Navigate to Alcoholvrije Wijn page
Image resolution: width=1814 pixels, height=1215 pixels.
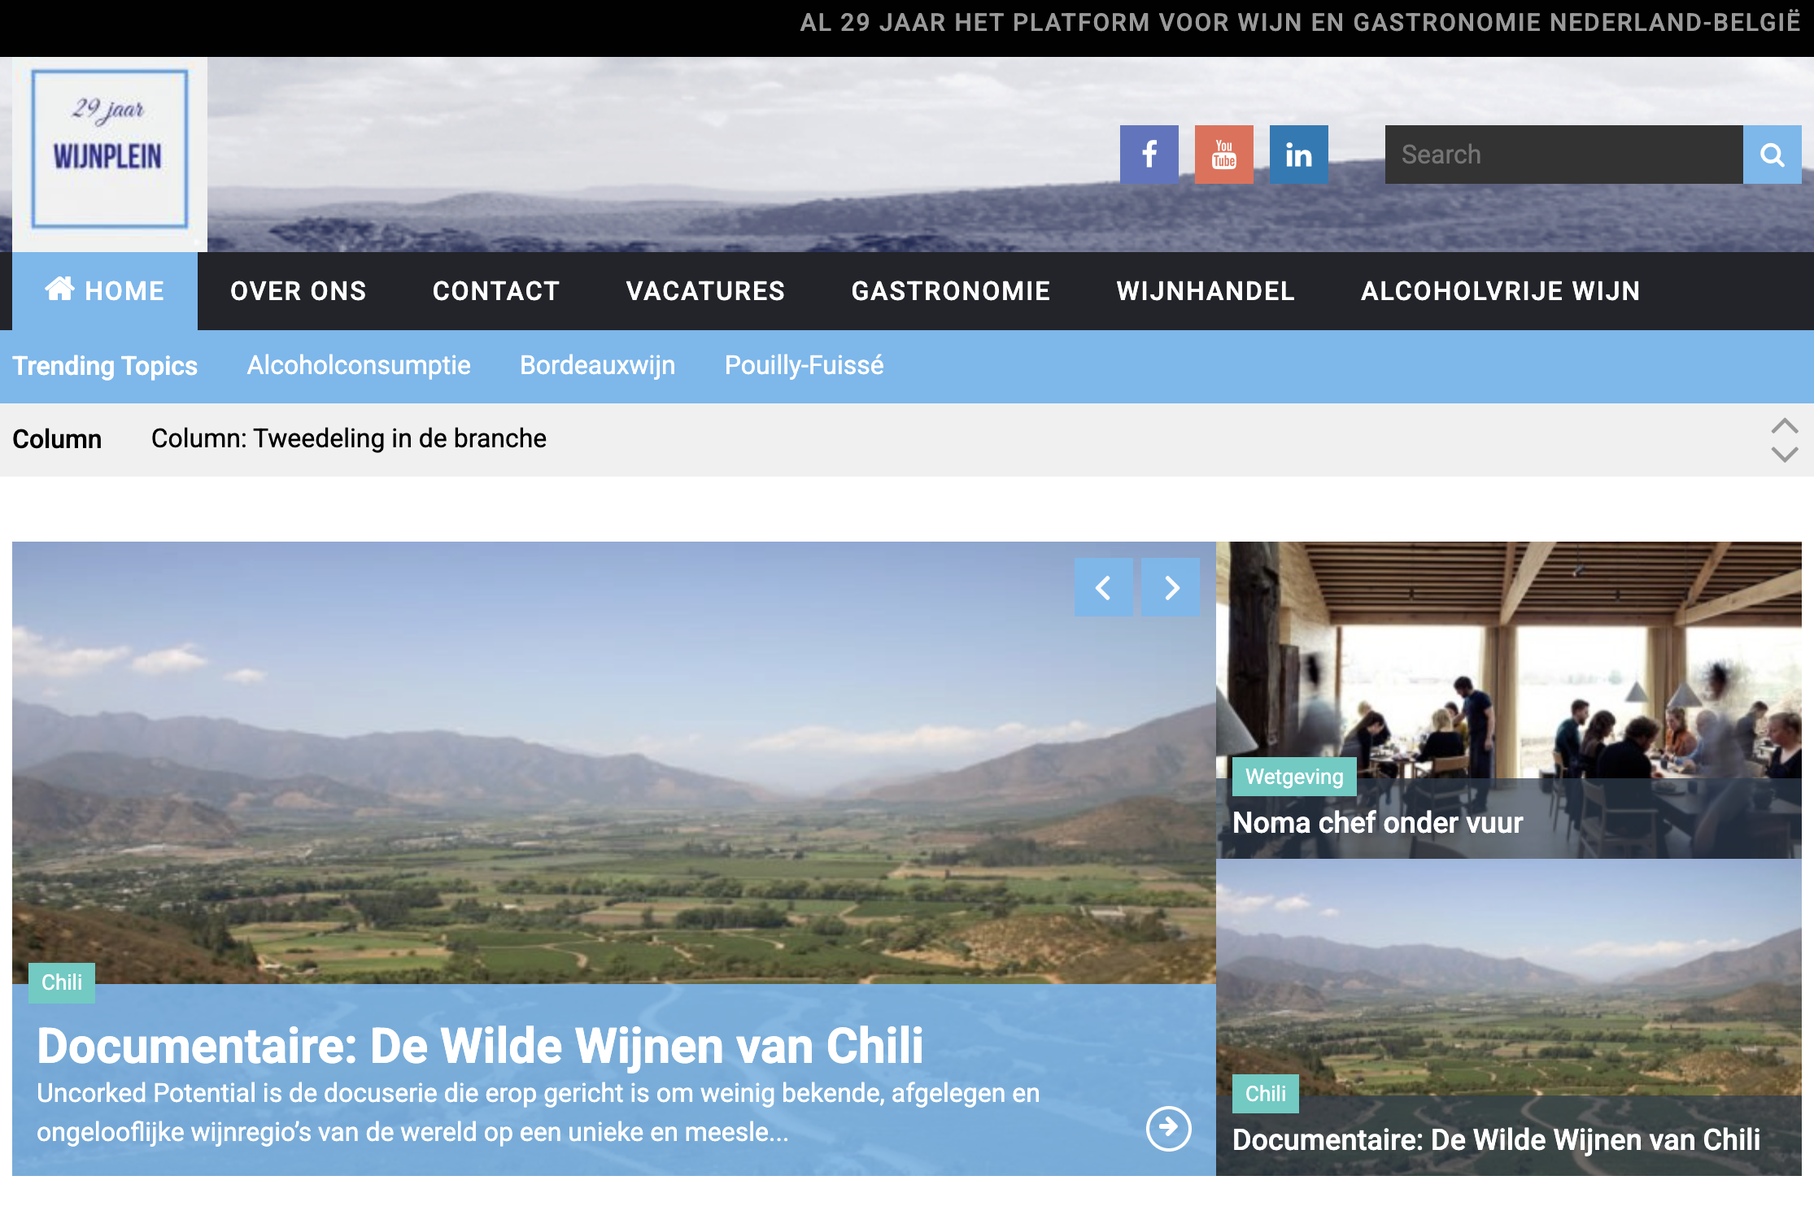pos(1500,291)
